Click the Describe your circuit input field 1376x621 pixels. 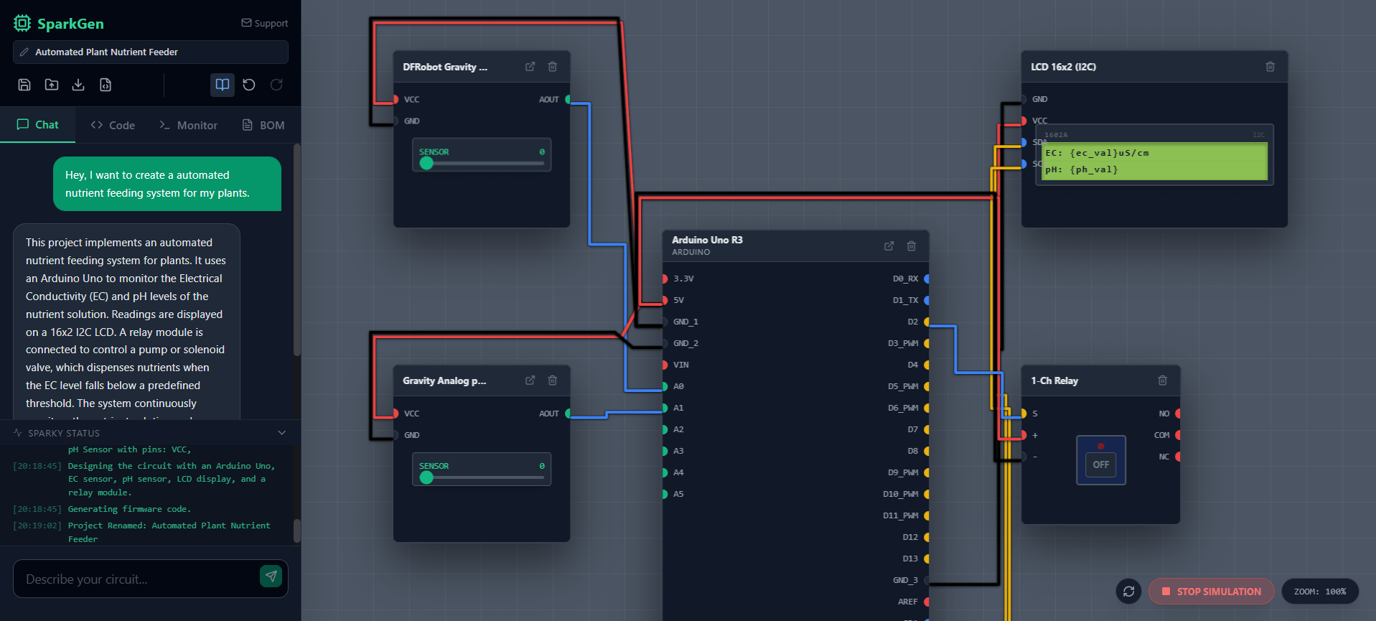pyautogui.click(x=136, y=579)
